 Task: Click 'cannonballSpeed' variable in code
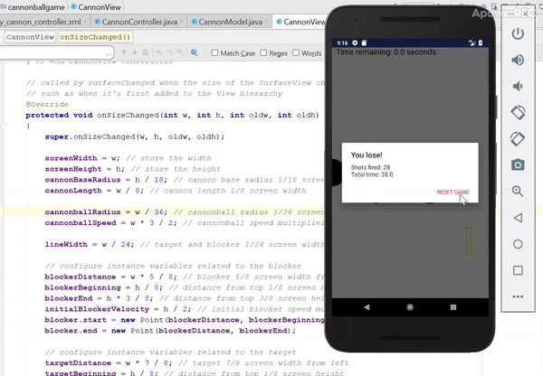(x=81, y=222)
